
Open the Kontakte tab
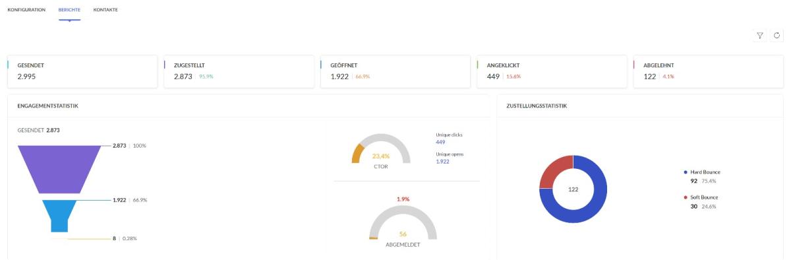(105, 10)
